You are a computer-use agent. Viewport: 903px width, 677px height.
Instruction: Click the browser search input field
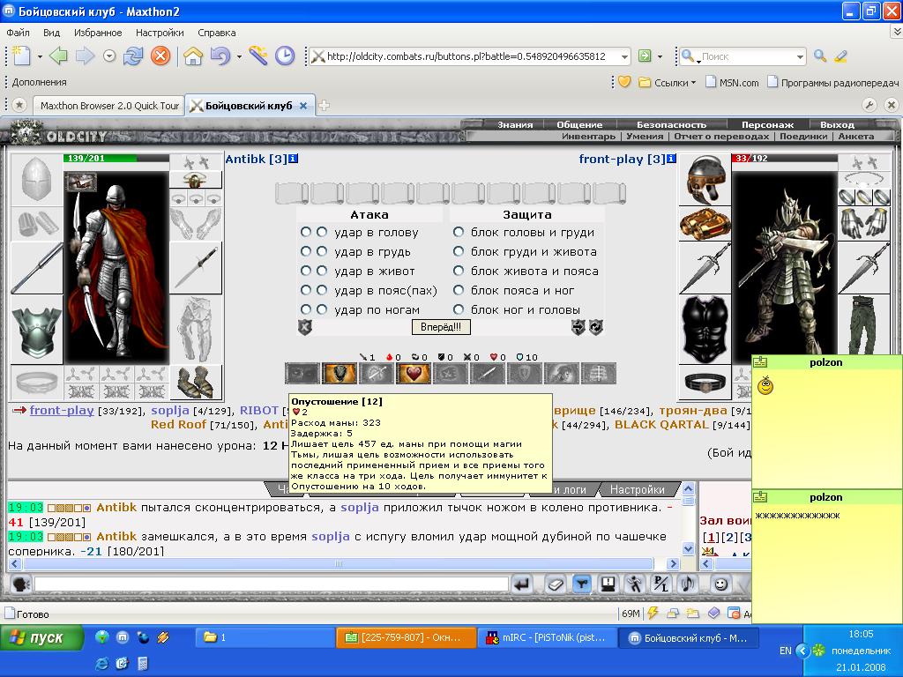click(x=746, y=56)
